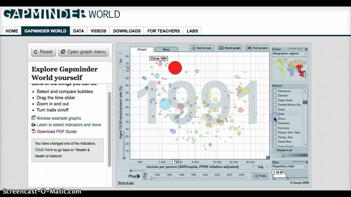Viewport: 351px width, 197px height.
Task: Open the HOME navigation tab
Action: point(12,31)
